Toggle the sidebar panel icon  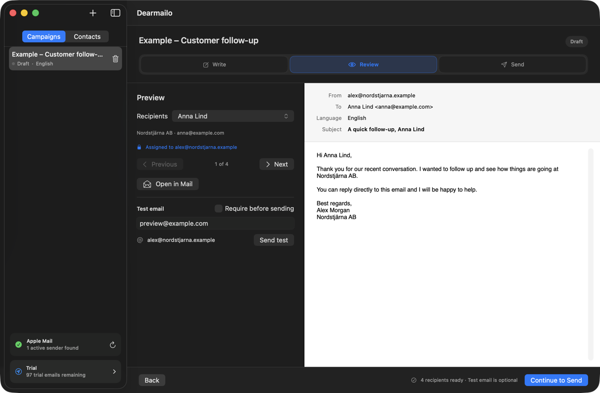(x=116, y=13)
